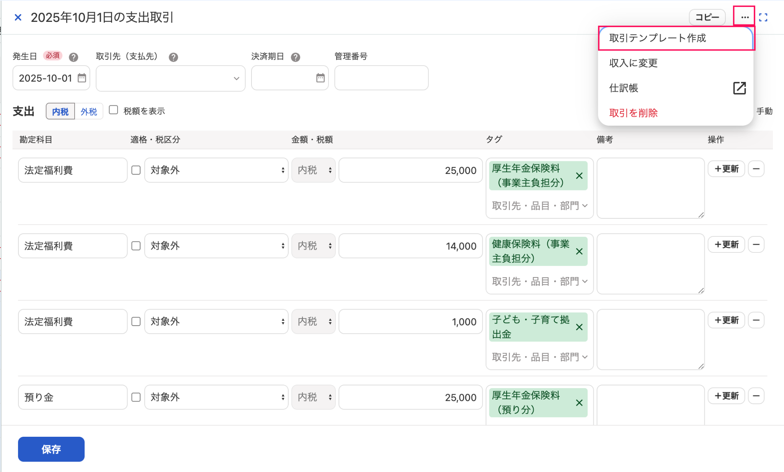Open 対象外 tax category dropdown in 25,000 法定福利費 row

point(216,170)
